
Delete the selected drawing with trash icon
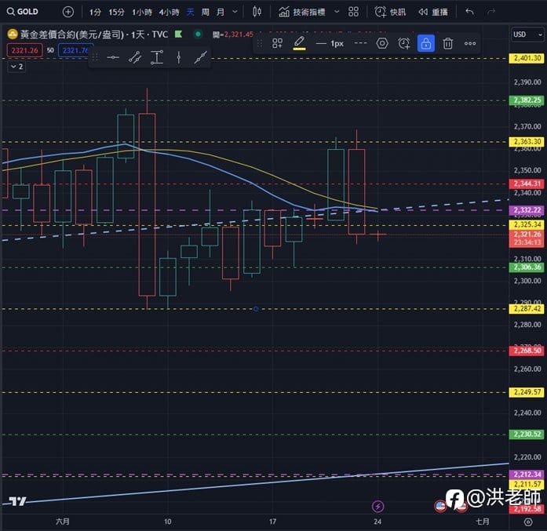pos(448,44)
